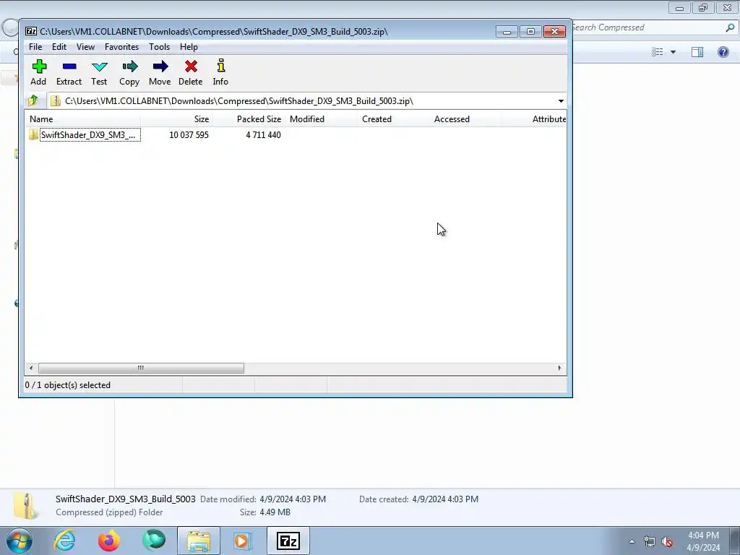Click the green Add icon in 7-Zip
The height and width of the screenshot is (555, 740).
(39, 66)
